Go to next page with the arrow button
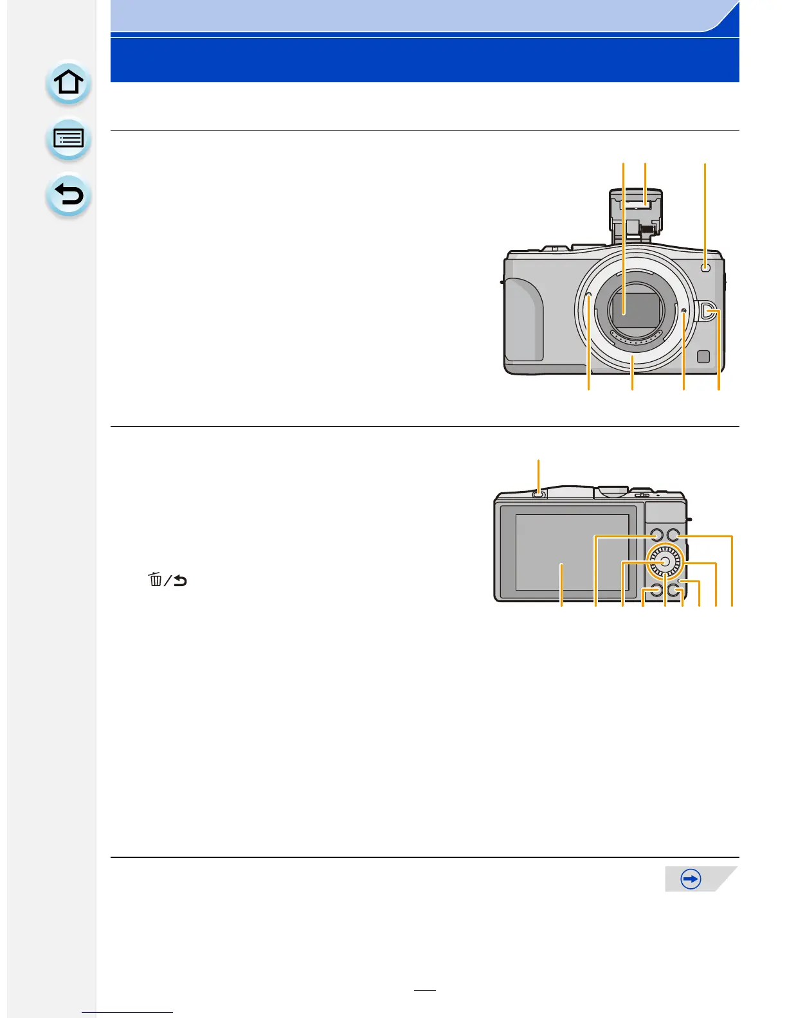The width and height of the screenshot is (787, 1018). (691, 879)
